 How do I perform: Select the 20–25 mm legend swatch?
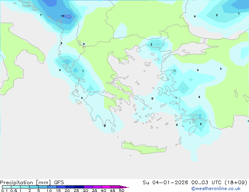tap(70, 187)
